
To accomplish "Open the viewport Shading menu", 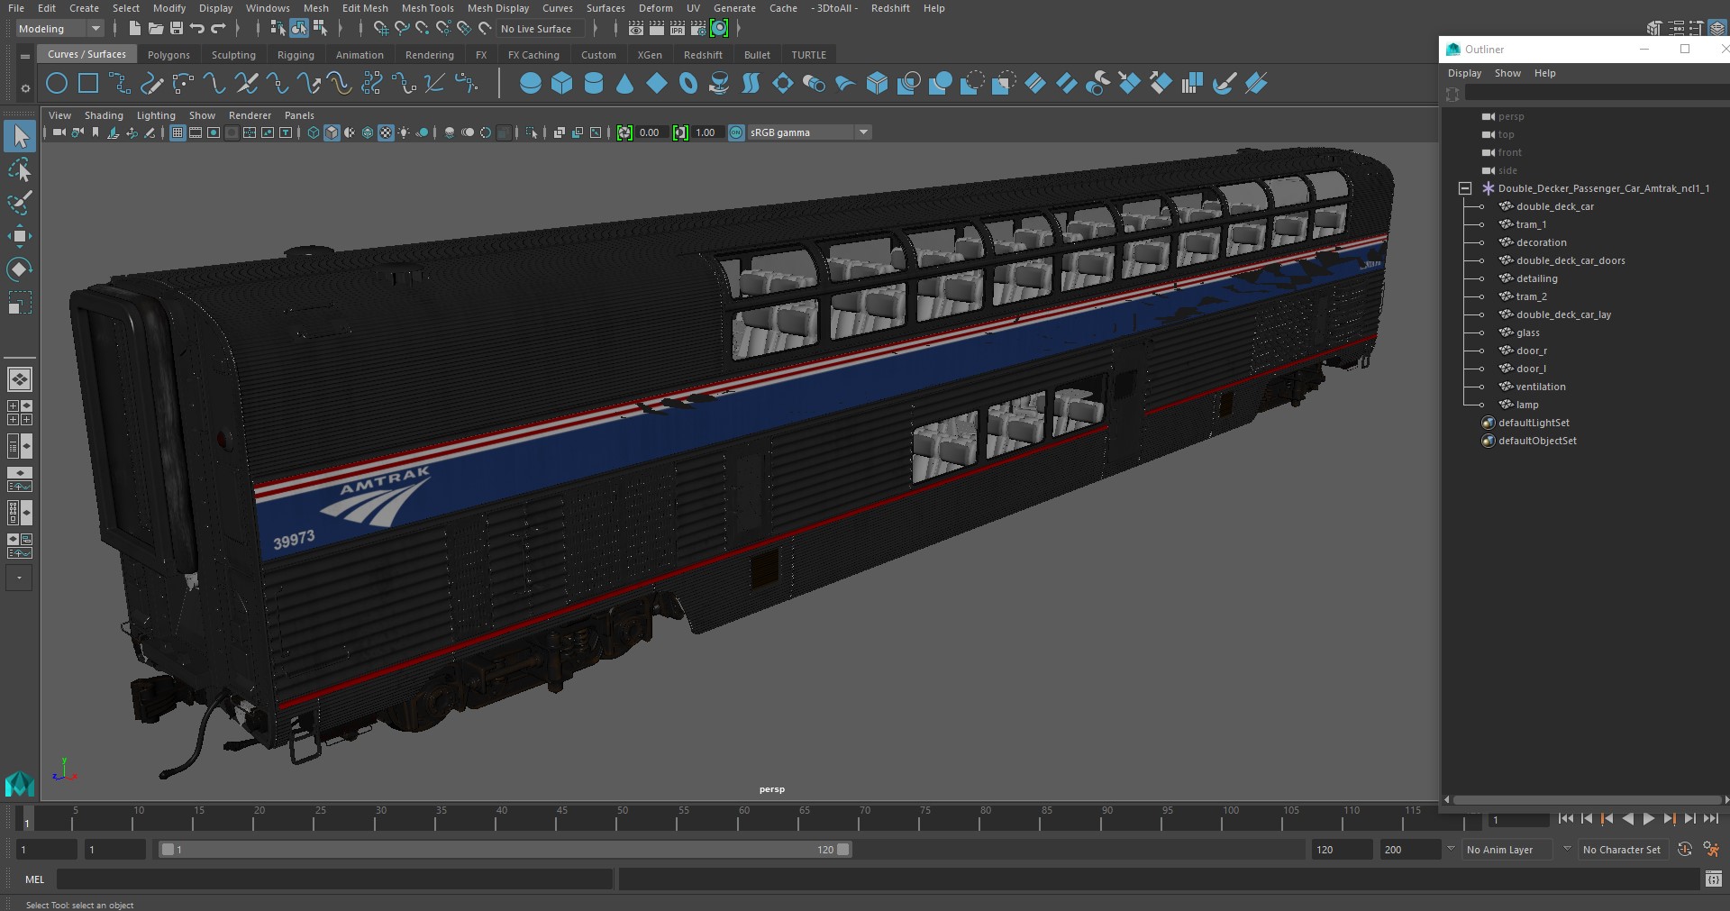I will pos(104,115).
